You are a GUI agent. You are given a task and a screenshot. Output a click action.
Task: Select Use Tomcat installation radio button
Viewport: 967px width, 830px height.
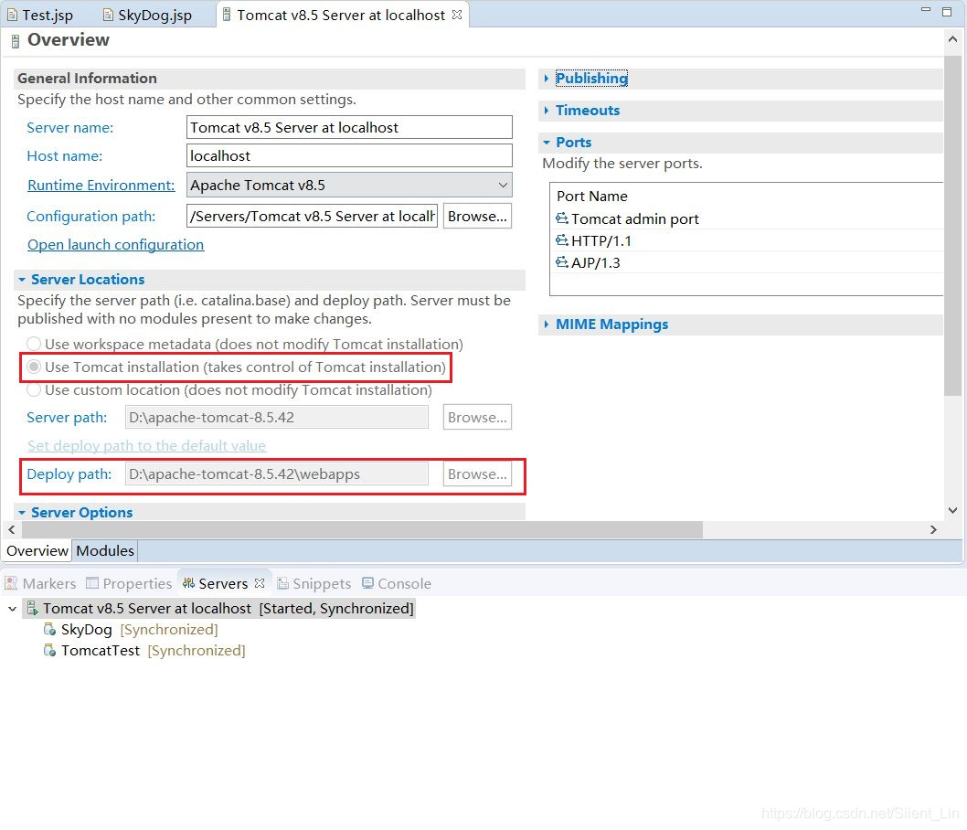[x=34, y=367]
